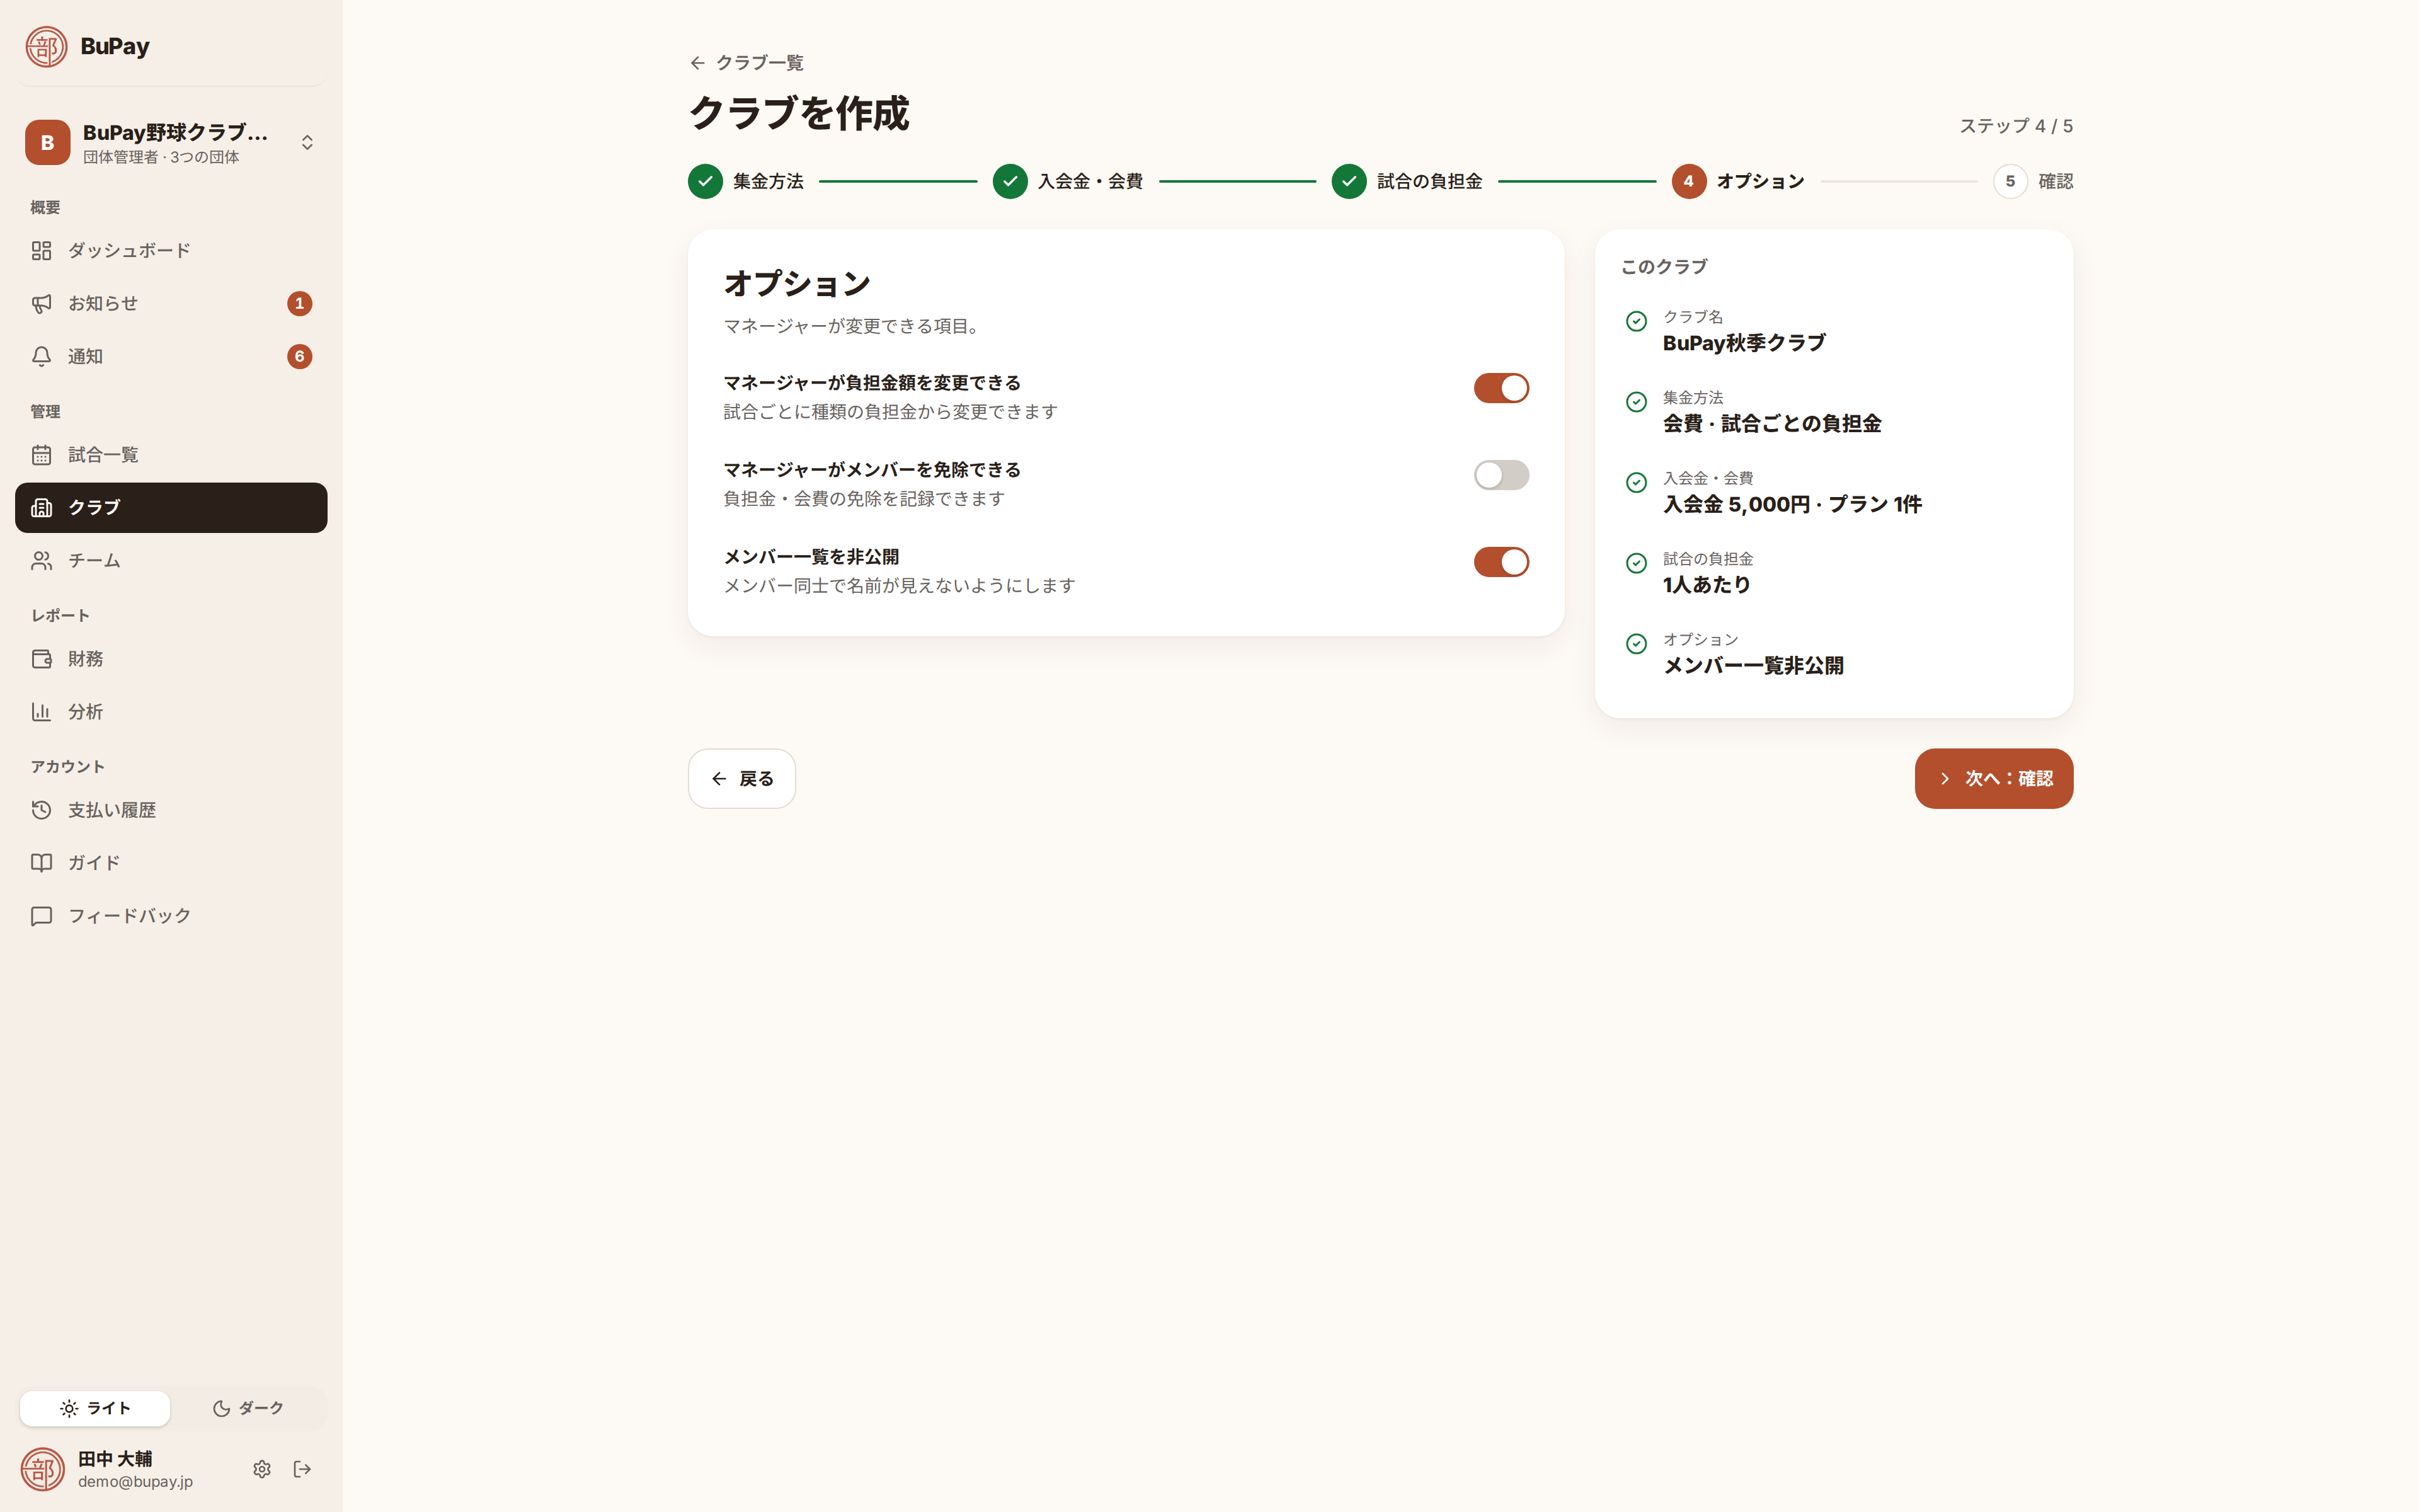The image size is (2419, 1512).
Task: Click ステップ 4 / 5 indicator text
Action: coord(2016,126)
